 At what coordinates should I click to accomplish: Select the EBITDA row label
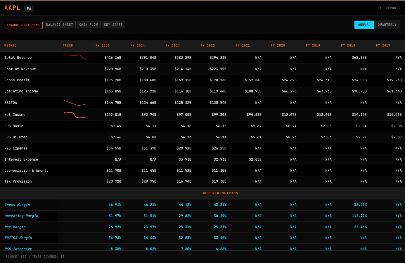coord(11,103)
